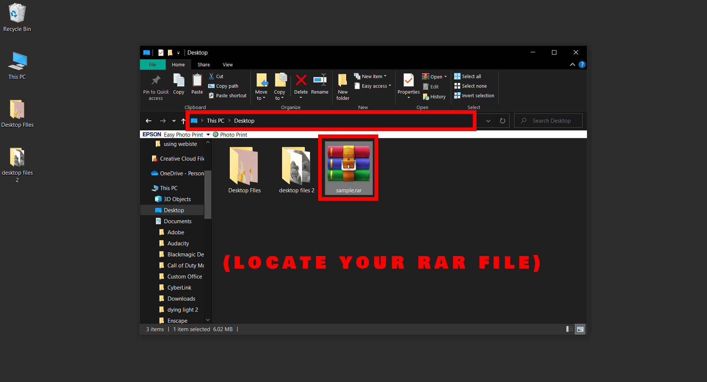Click the Refresh button beside the address bar
The image size is (707, 382).
tap(503, 120)
